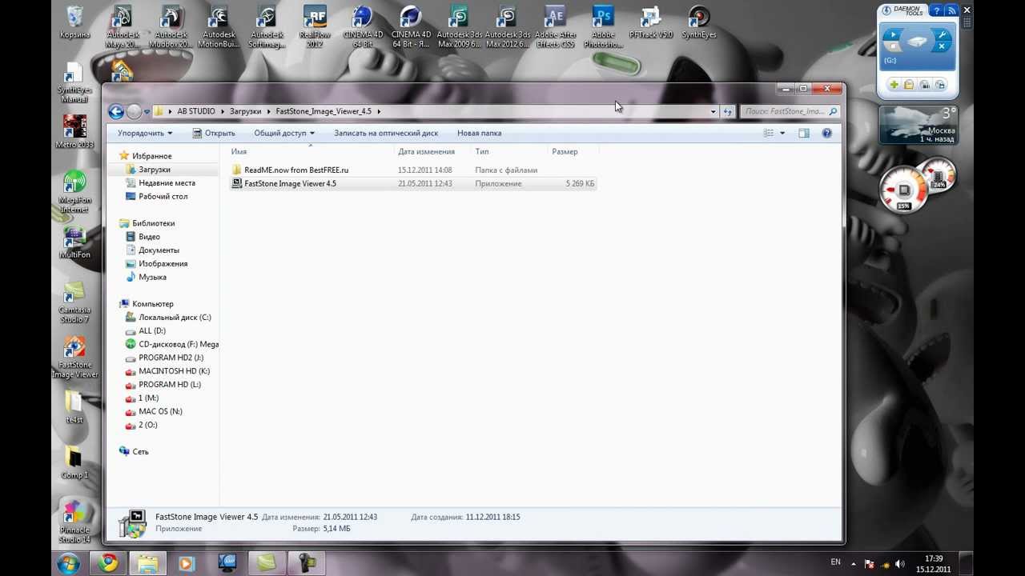Open MACINTOSH HD (K:) drive
The image size is (1025, 576).
pos(174,371)
